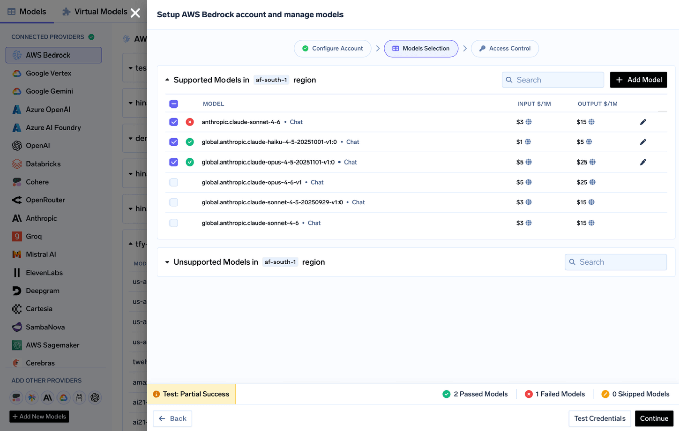Collapse the Supported Models section
This screenshot has height=431, width=679.
(167, 80)
